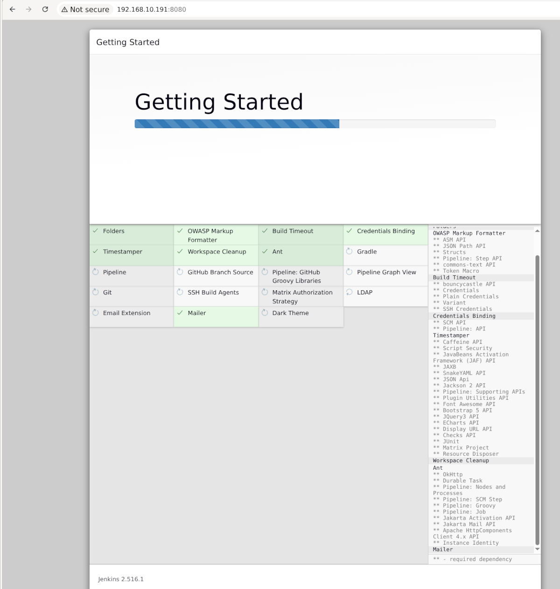The image size is (560, 589).
Task: Click the spinner beside Pipeline Graph View
Action: 349,272
